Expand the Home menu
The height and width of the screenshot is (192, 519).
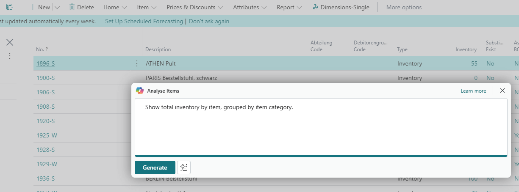(x=115, y=7)
